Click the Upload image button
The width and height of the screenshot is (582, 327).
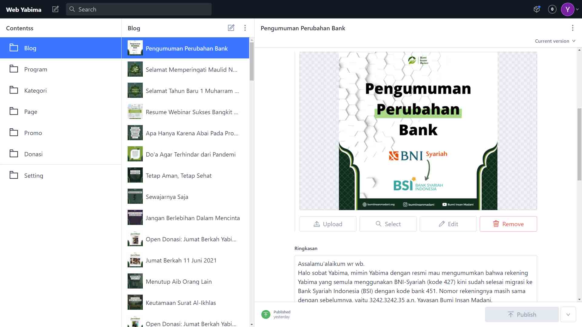[328, 224]
